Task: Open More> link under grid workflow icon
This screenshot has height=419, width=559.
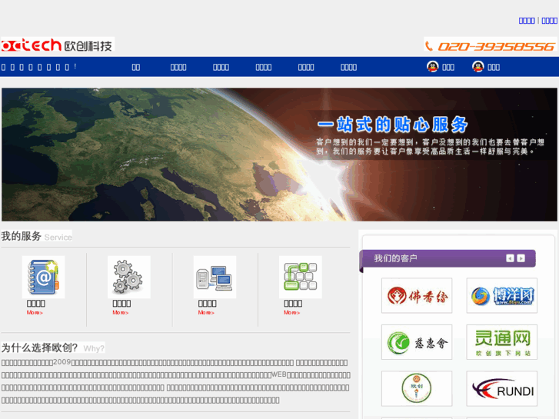Action: click(291, 312)
